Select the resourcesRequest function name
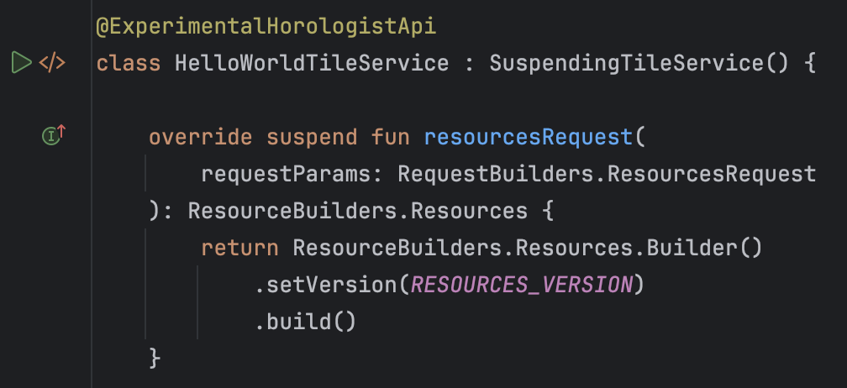This screenshot has width=847, height=388. (x=527, y=136)
